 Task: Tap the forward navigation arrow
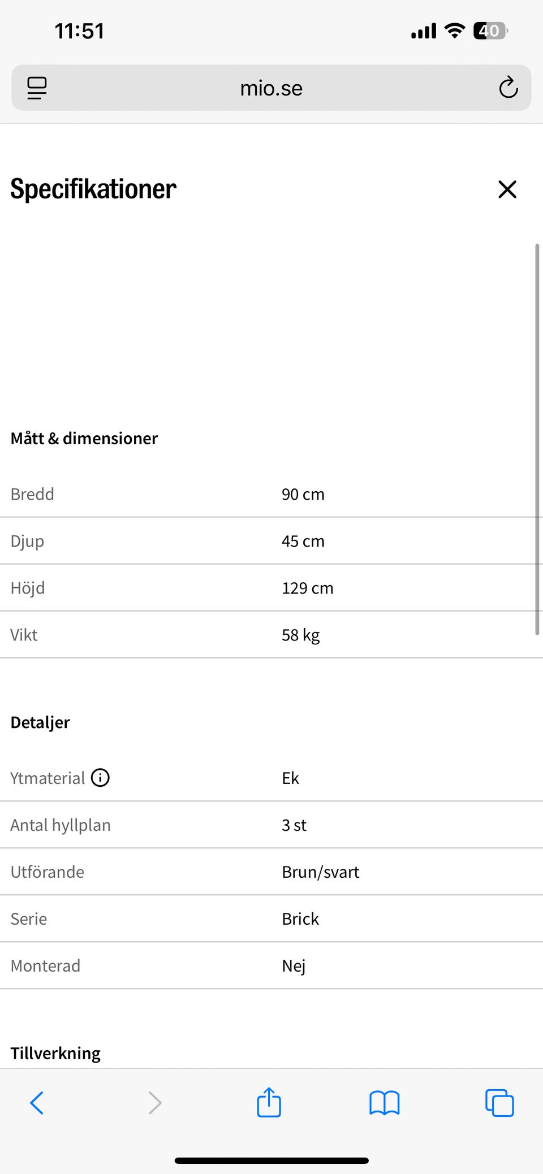[x=154, y=1102]
